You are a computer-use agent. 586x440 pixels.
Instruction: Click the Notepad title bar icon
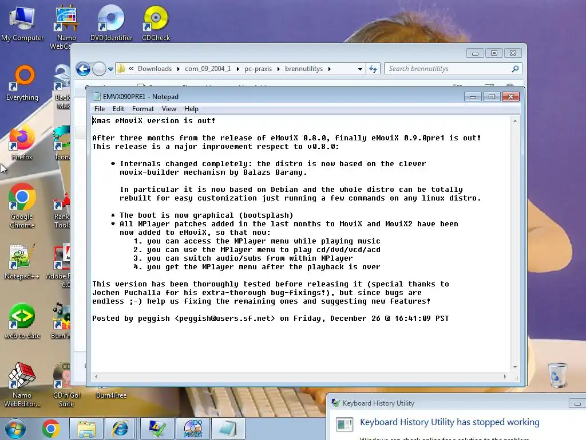97,96
